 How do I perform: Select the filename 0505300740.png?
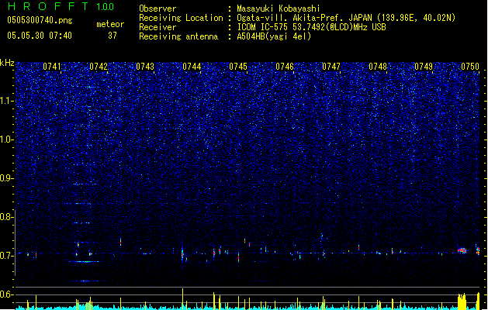40,20
